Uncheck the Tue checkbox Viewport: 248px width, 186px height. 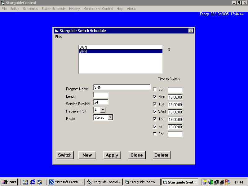[155, 104]
